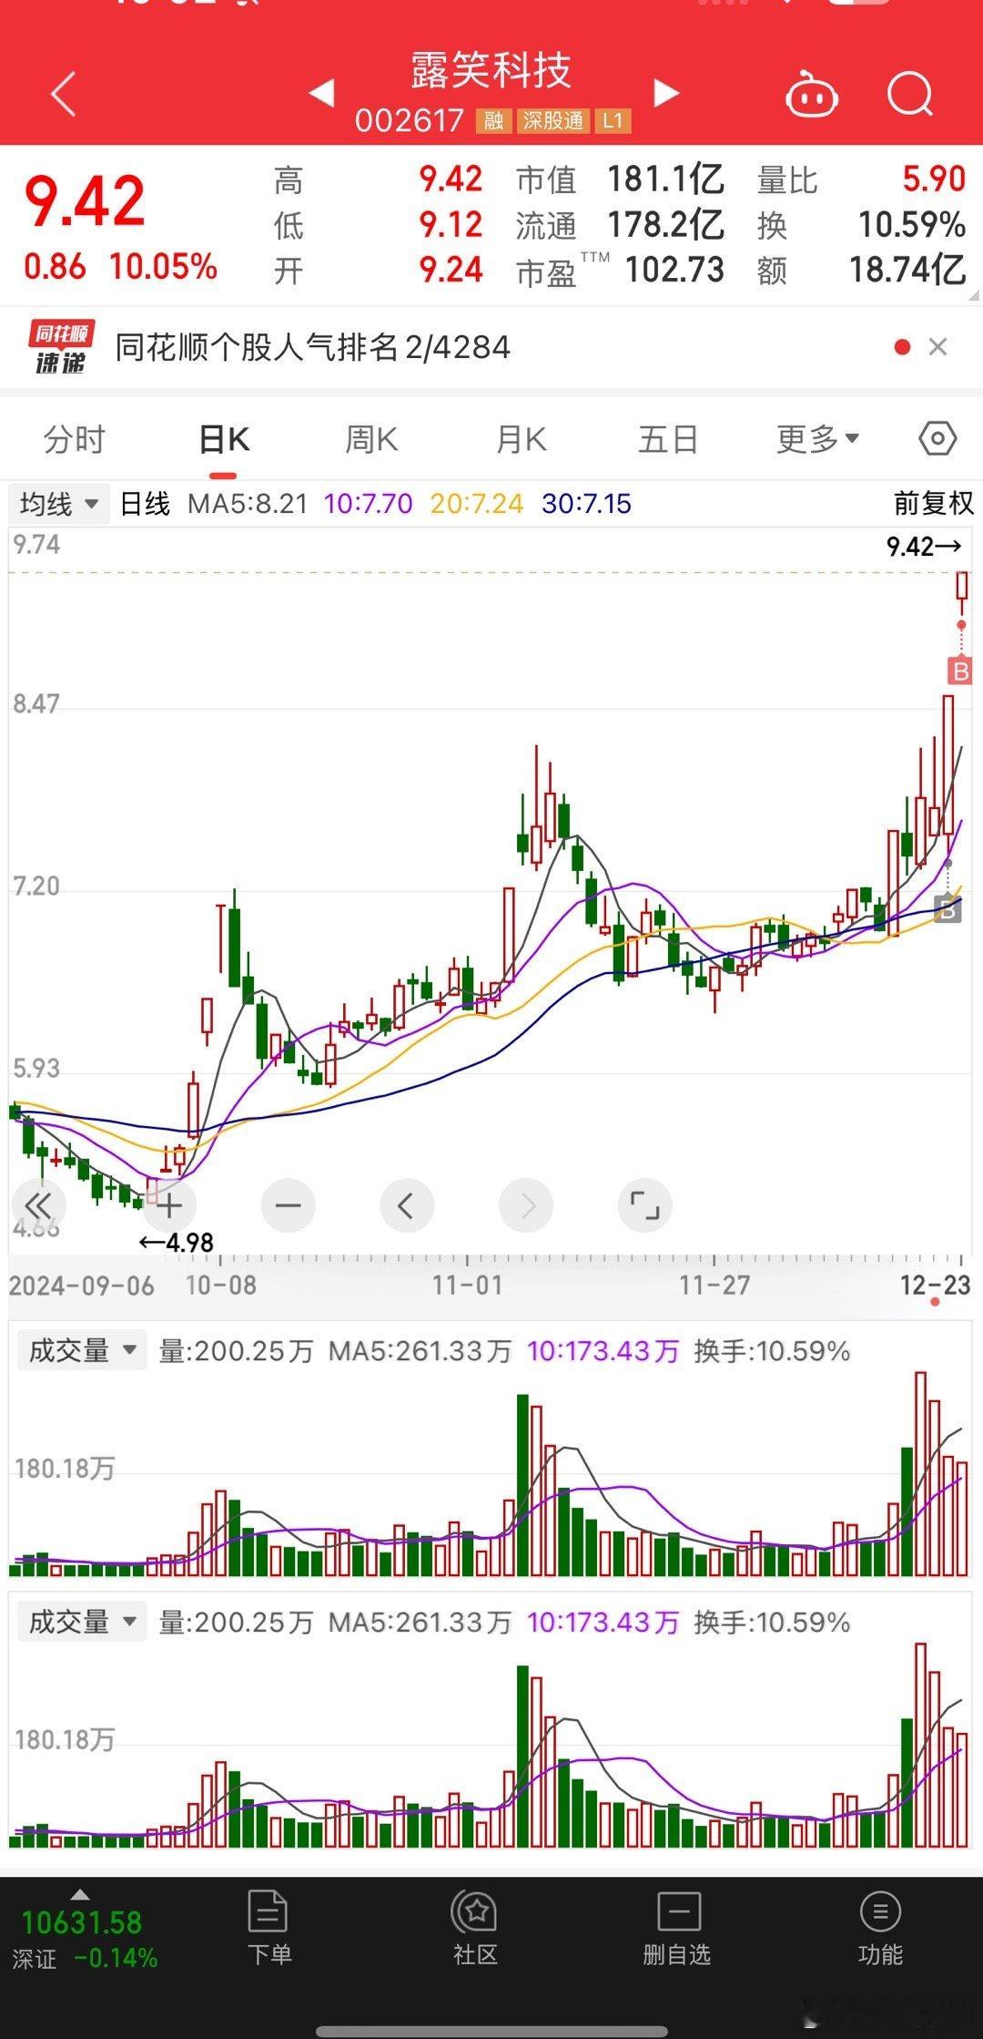Zoom out the chart with minus button
This screenshot has width=983, height=2039.
[288, 1206]
